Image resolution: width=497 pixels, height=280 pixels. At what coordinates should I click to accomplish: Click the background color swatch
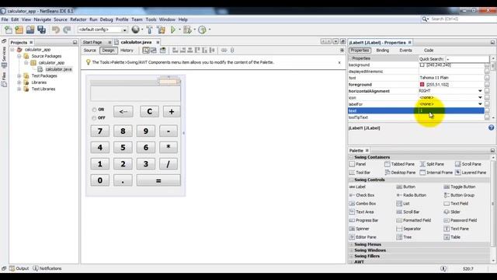pyautogui.click(x=422, y=65)
